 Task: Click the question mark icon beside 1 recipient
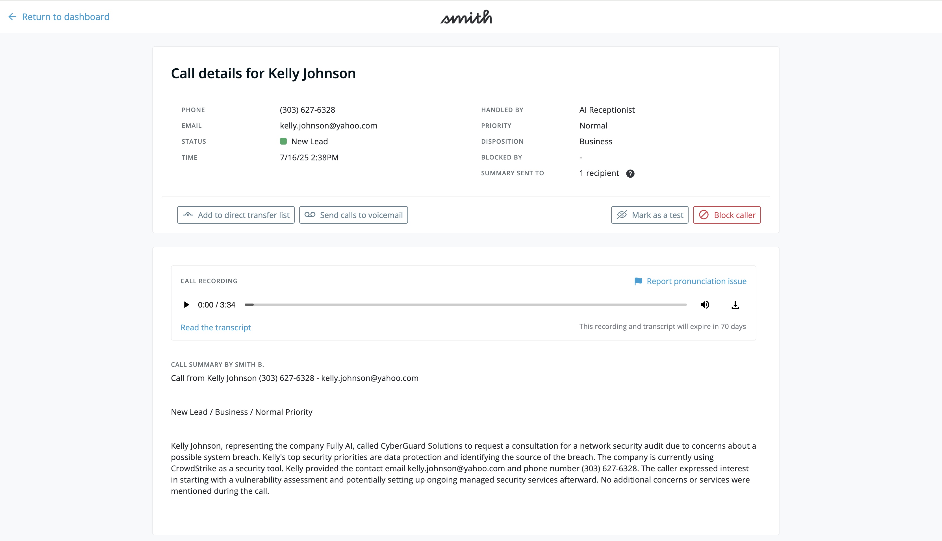[x=630, y=174]
